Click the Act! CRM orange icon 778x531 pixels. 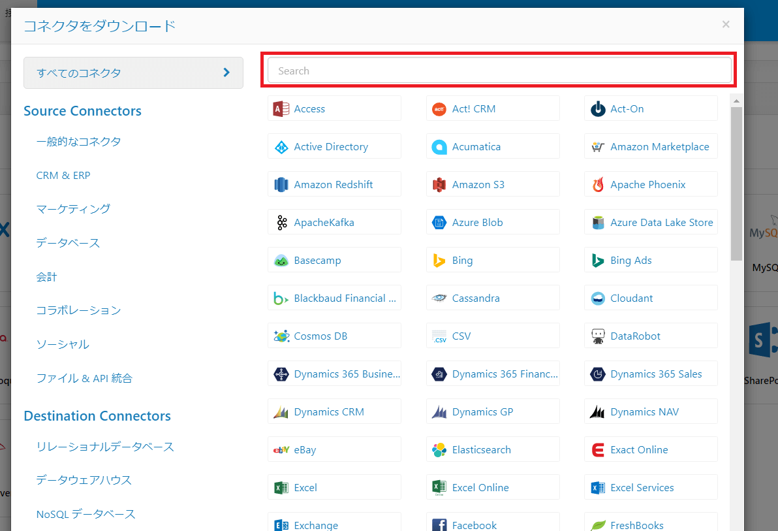pos(439,109)
